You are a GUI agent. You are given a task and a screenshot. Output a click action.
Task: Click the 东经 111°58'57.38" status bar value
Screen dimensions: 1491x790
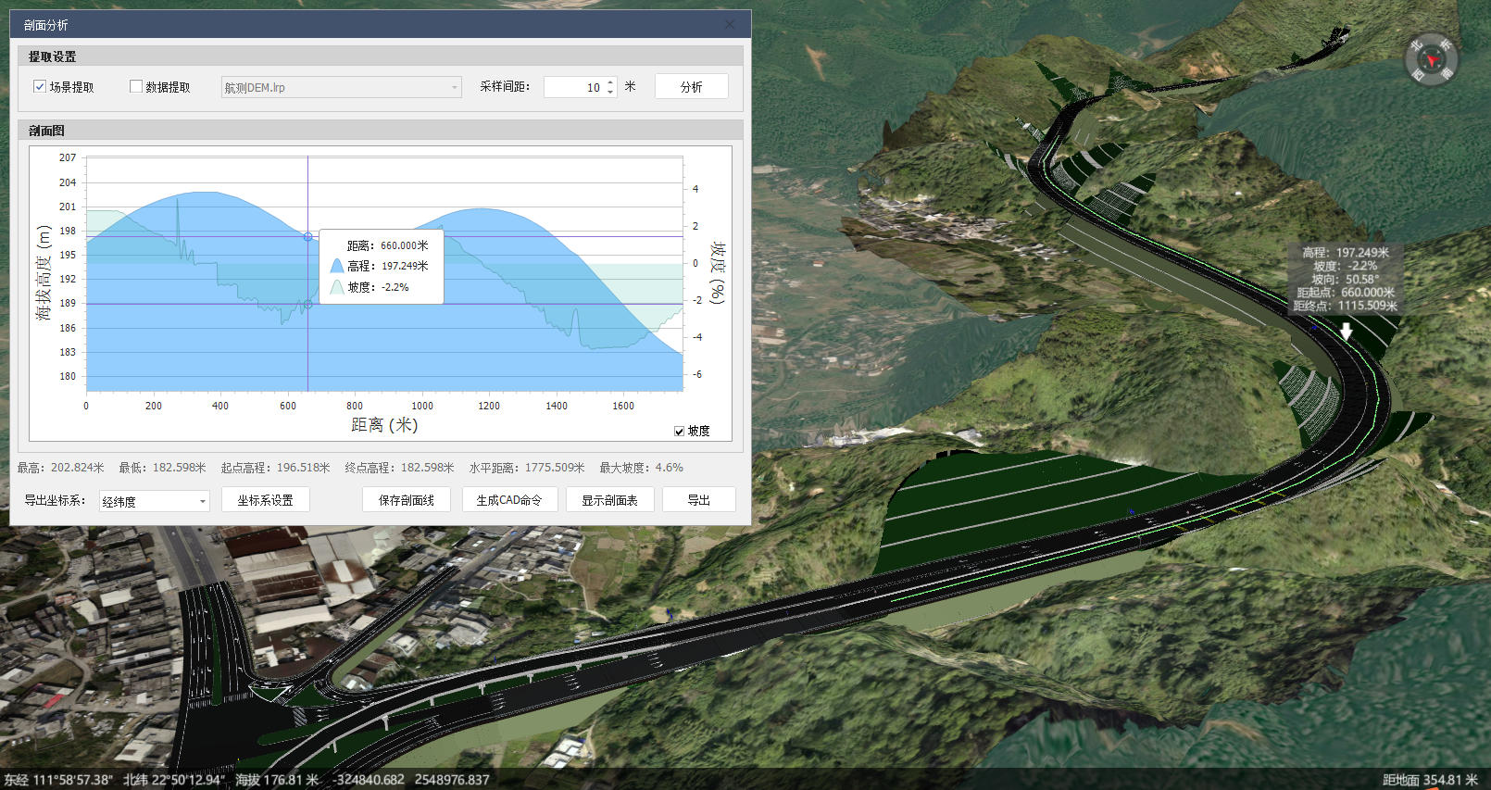point(58,780)
